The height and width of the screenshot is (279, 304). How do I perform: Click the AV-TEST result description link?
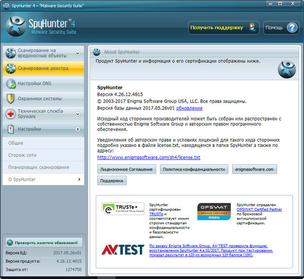(211, 250)
